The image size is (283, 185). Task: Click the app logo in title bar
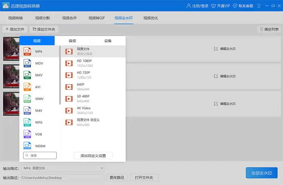6,6
